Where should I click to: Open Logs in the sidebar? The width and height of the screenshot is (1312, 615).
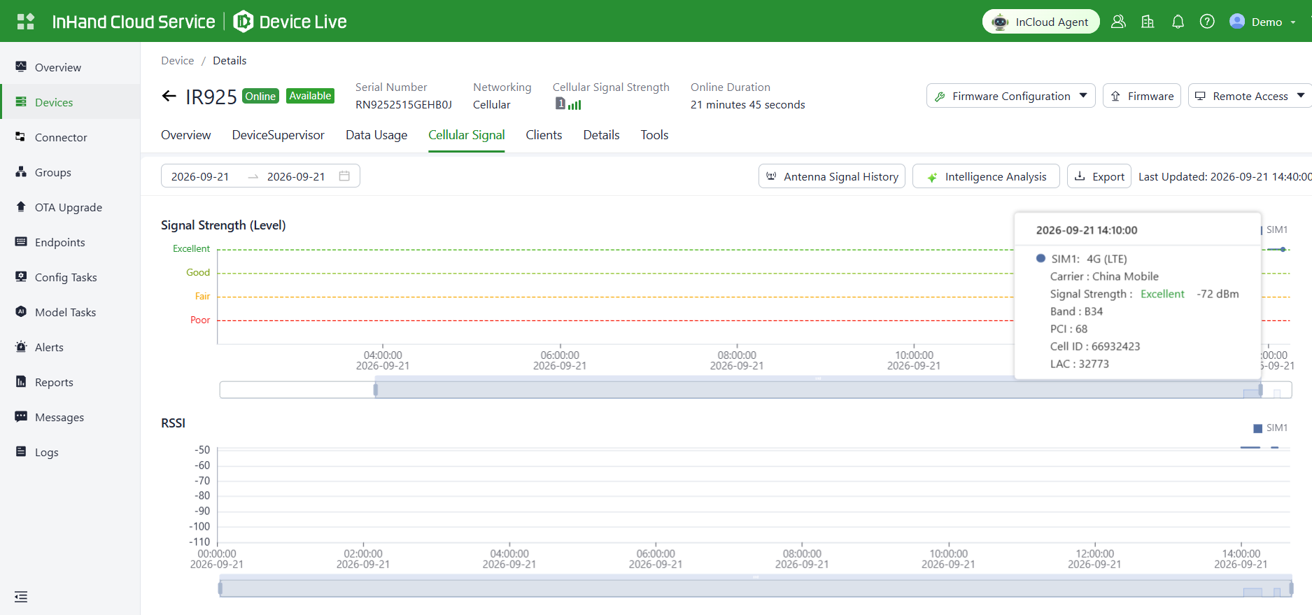pyautogui.click(x=70, y=452)
